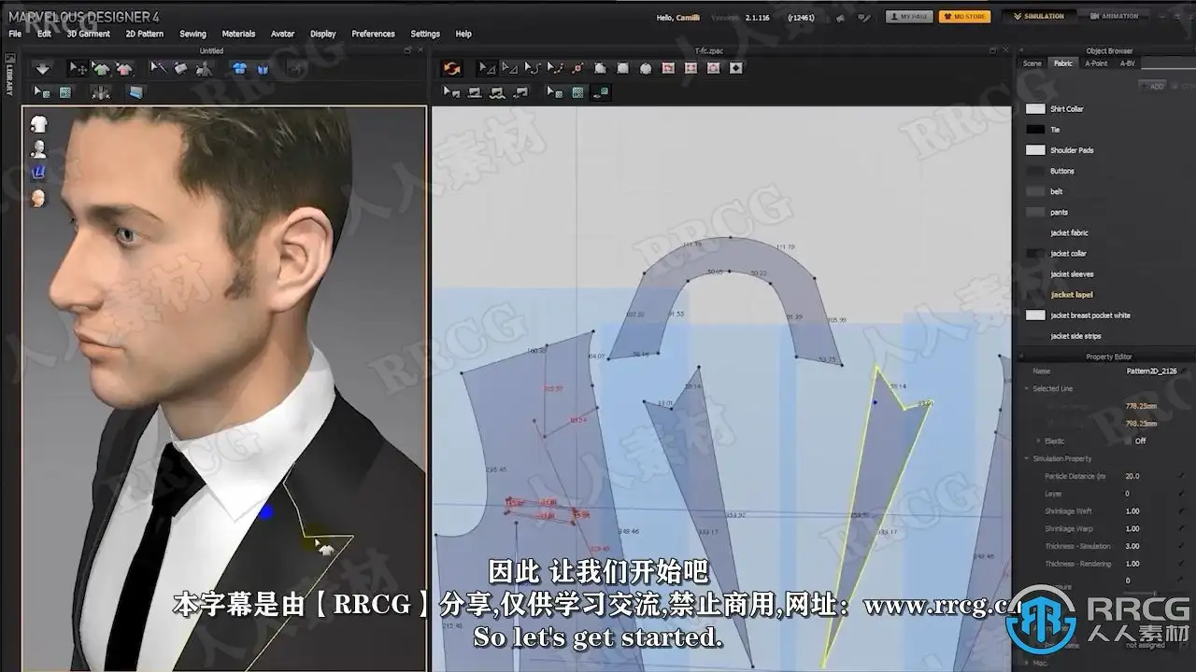The height and width of the screenshot is (672, 1196).
Task: Open the Display menu
Action: click(x=323, y=34)
